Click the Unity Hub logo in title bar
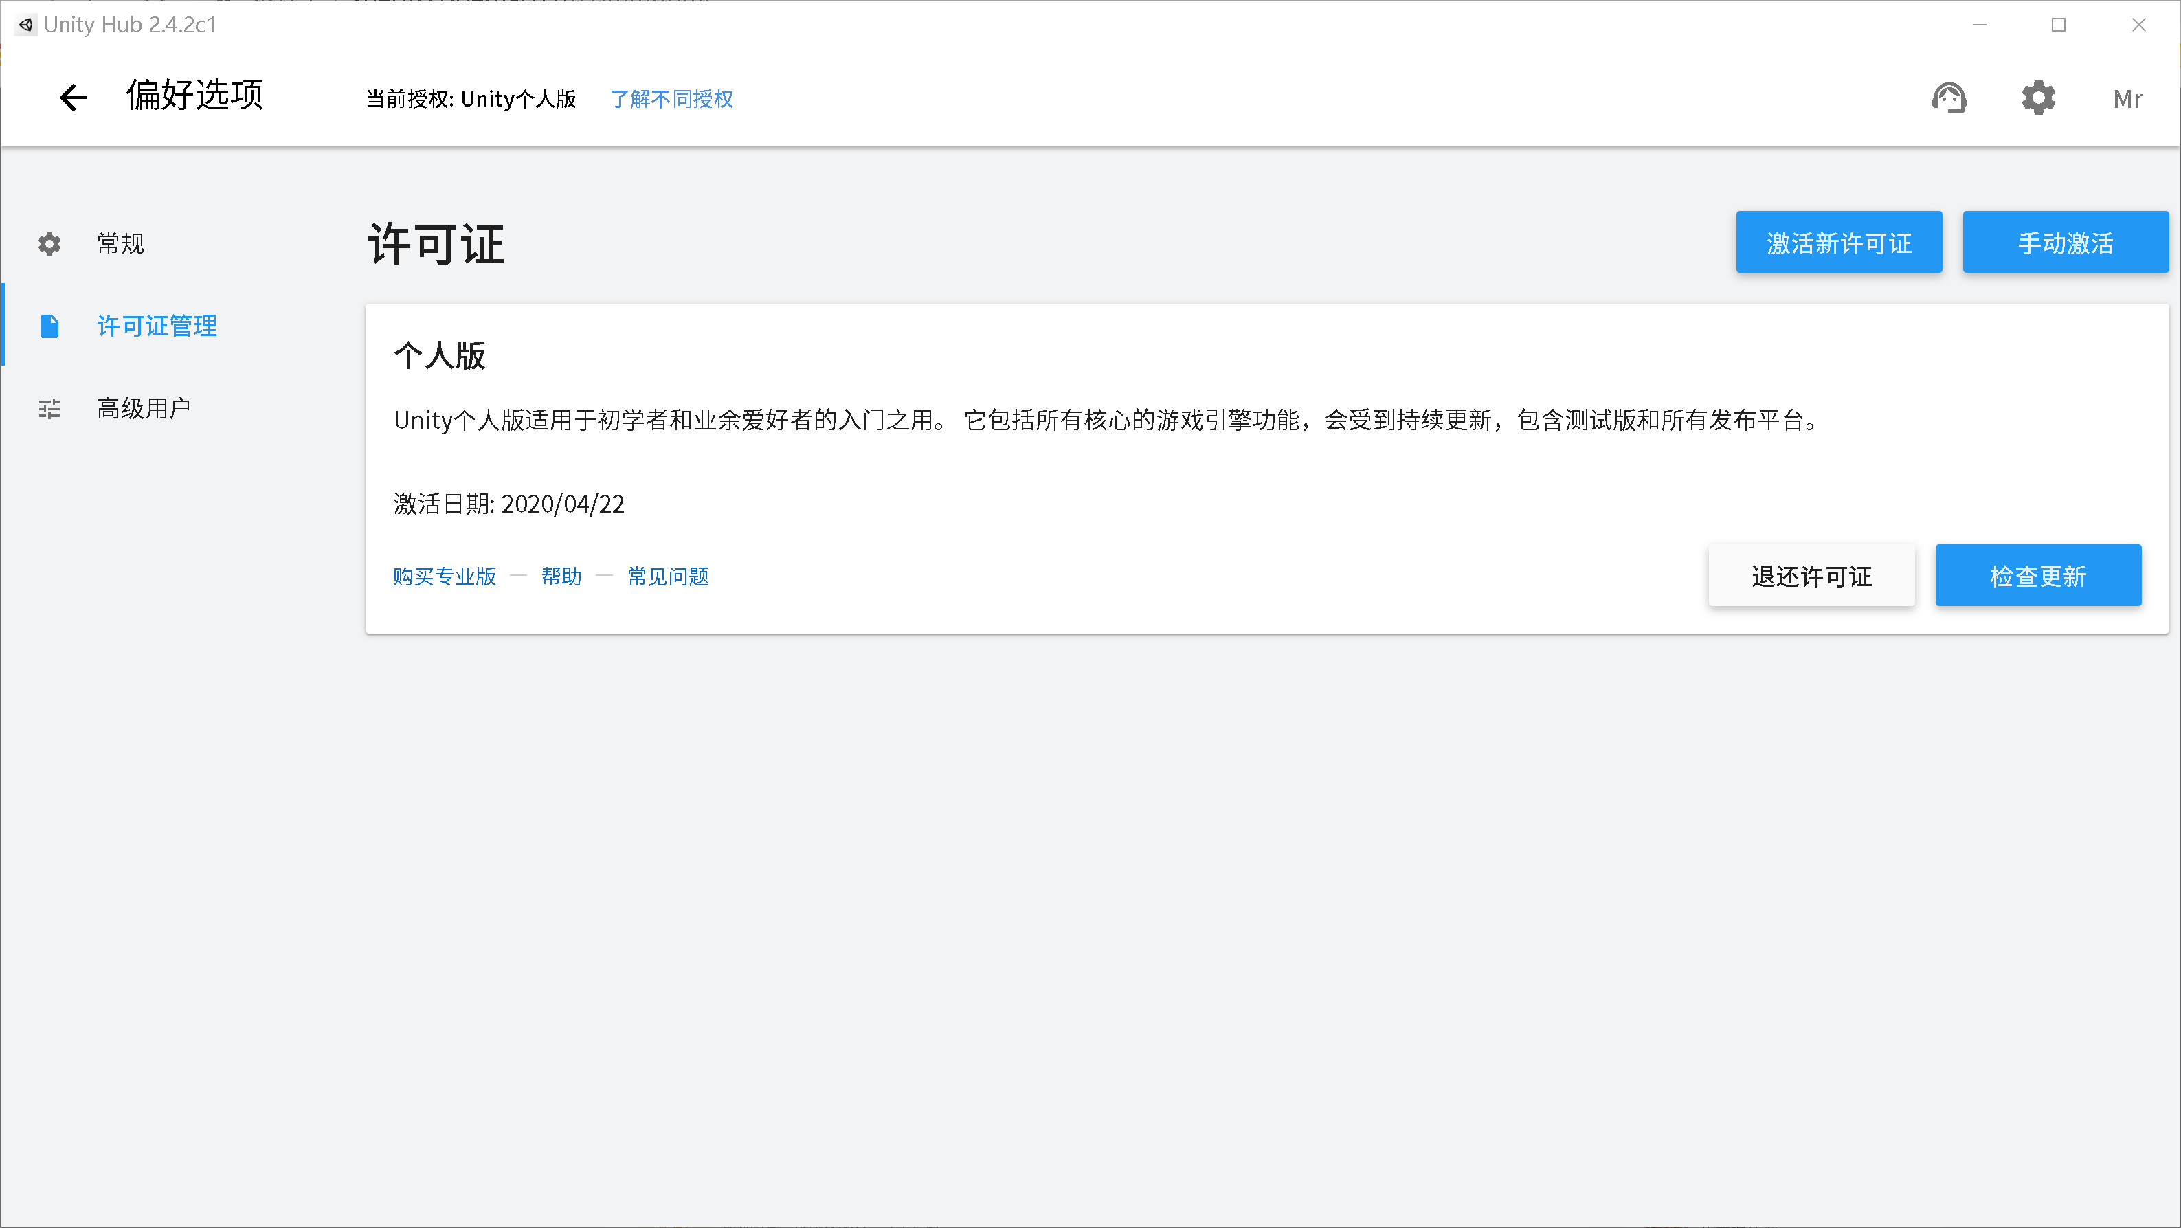The width and height of the screenshot is (2181, 1228). (25, 25)
